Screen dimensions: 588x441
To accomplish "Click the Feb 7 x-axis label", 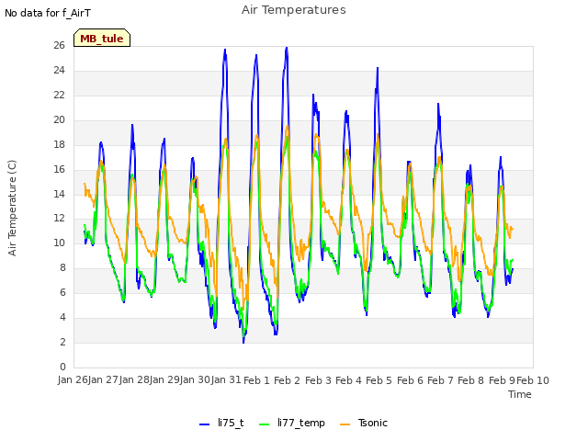I will (440, 380).
